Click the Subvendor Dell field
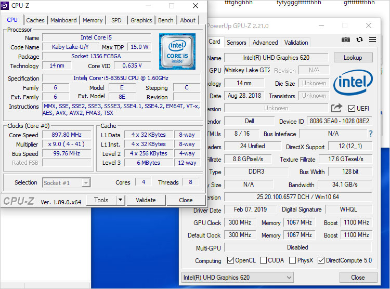The image size is (390, 289). (x=250, y=121)
